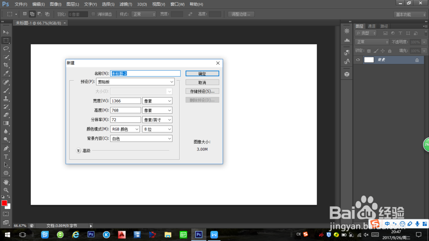Open the 3D panel cube icon
Screen dimensions: 429x241
coord(347,74)
